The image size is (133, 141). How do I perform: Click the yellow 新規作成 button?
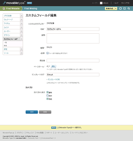point(110,8)
